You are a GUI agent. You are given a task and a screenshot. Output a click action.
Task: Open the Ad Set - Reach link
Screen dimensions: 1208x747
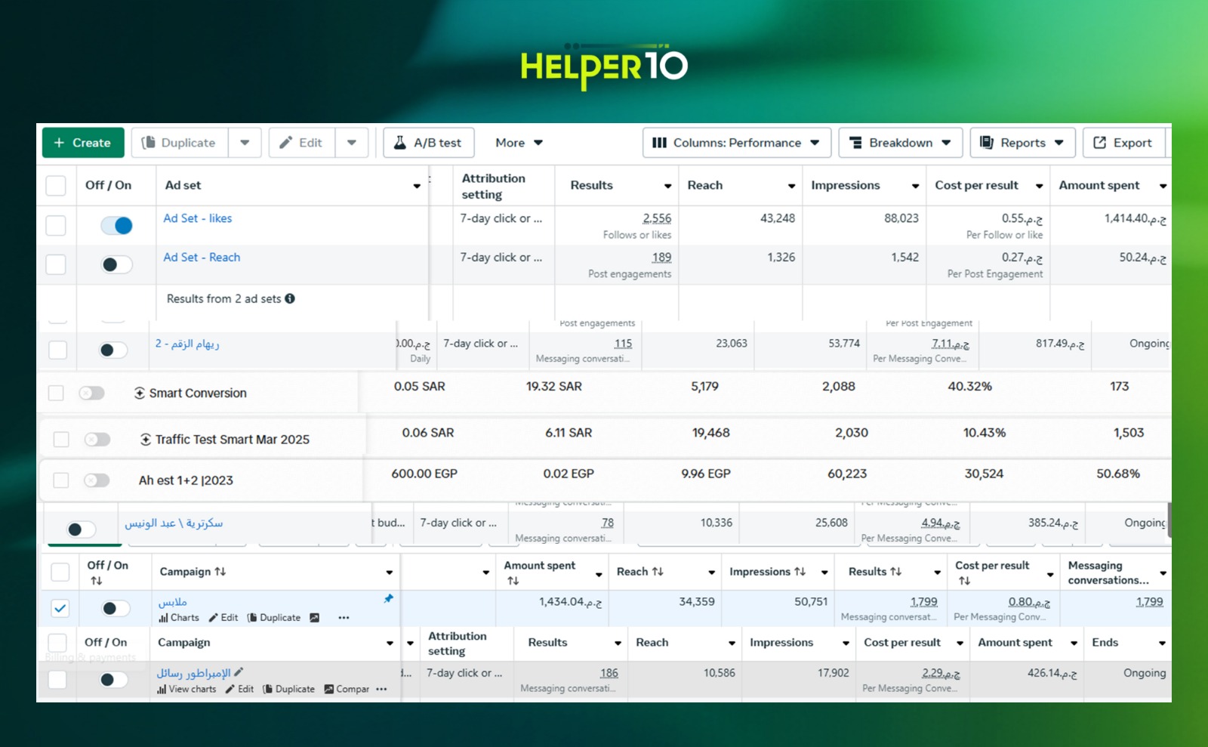coord(202,258)
